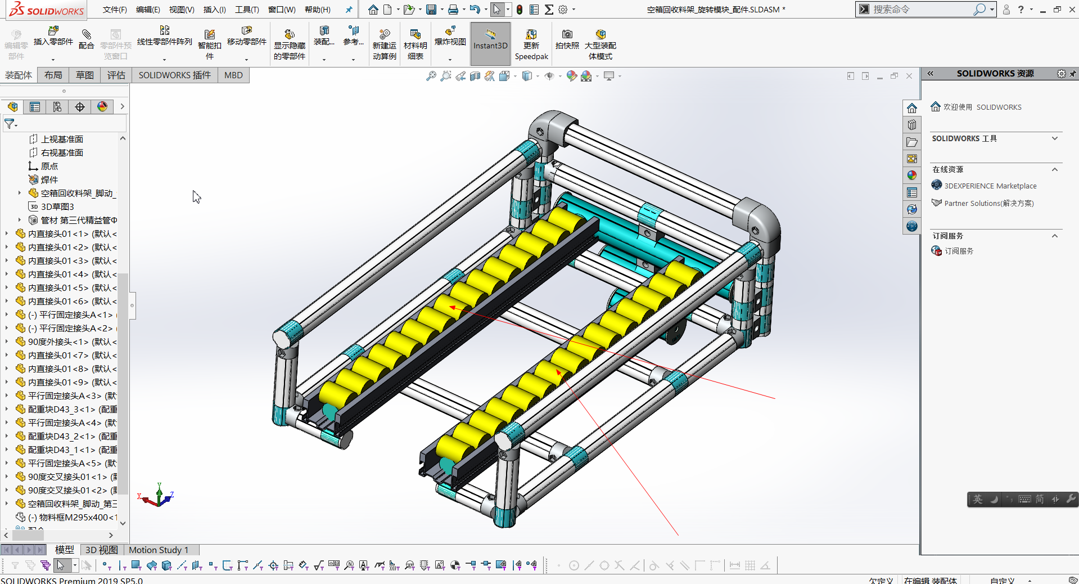Take a Snapshot with the camera tool
This screenshot has width=1079, height=584.
click(x=567, y=40)
